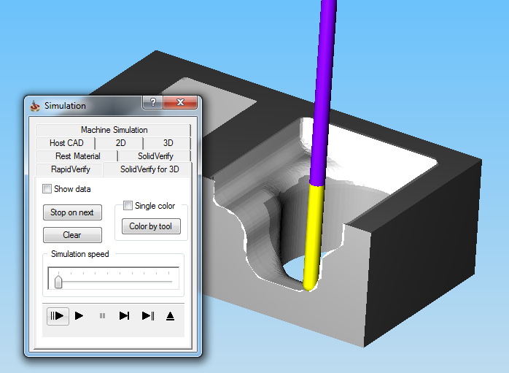The width and height of the screenshot is (509, 373).
Task: Click the skip to next operation icon
Action: 148,316
